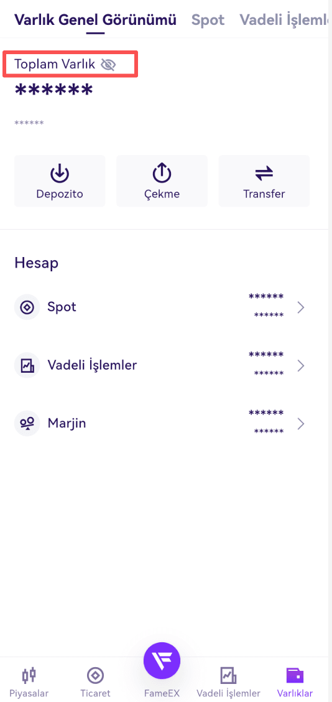
Task: Select Varlık Genel Görünümü tab
Action: coord(95,20)
